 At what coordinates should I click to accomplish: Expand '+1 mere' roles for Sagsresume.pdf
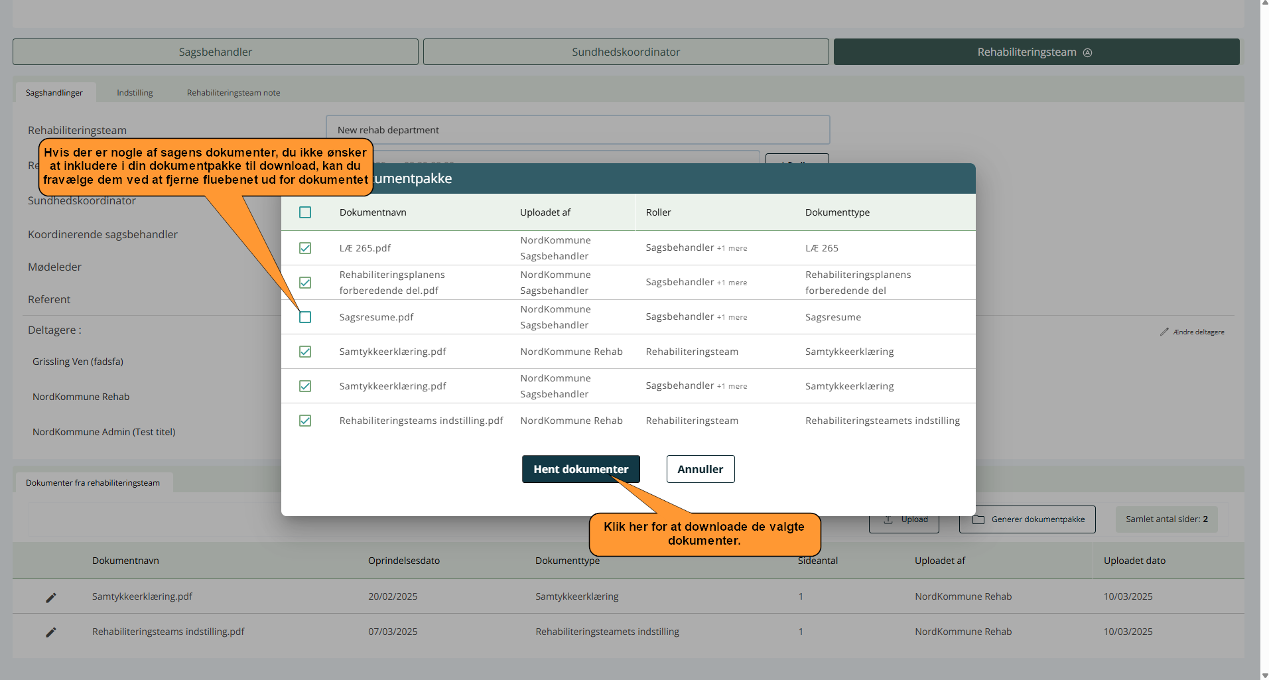(x=732, y=317)
